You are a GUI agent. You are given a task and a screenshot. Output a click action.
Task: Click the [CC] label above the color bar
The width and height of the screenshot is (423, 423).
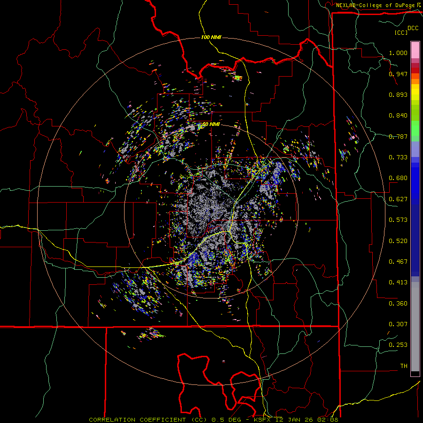pos(401,32)
